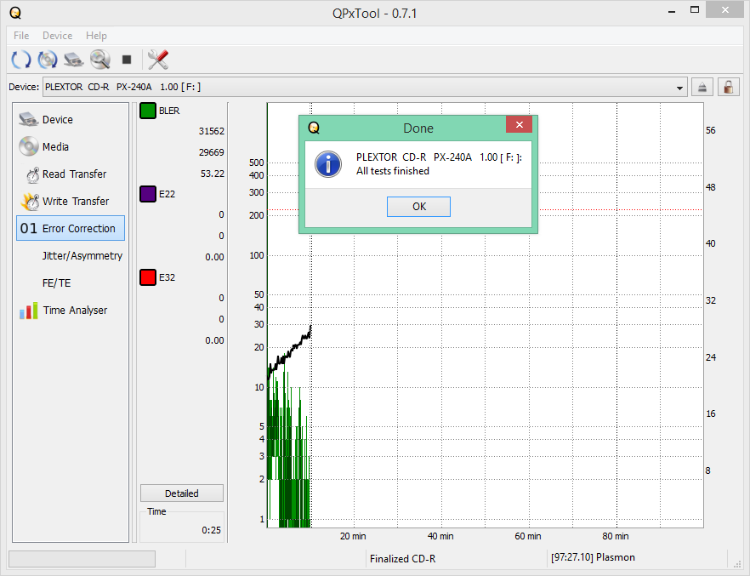Image resolution: width=750 pixels, height=576 pixels.
Task: Switch to Jitter/Asymmetry panel
Action: point(71,256)
